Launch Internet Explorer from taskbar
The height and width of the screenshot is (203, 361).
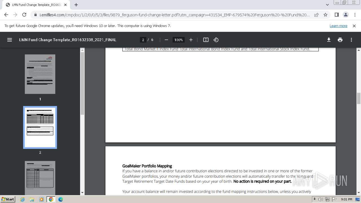23,199
